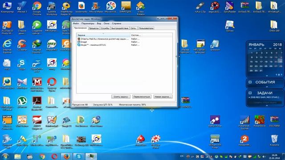Open the Вид menu
Screen dimensions: 285x160
[99, 24]
